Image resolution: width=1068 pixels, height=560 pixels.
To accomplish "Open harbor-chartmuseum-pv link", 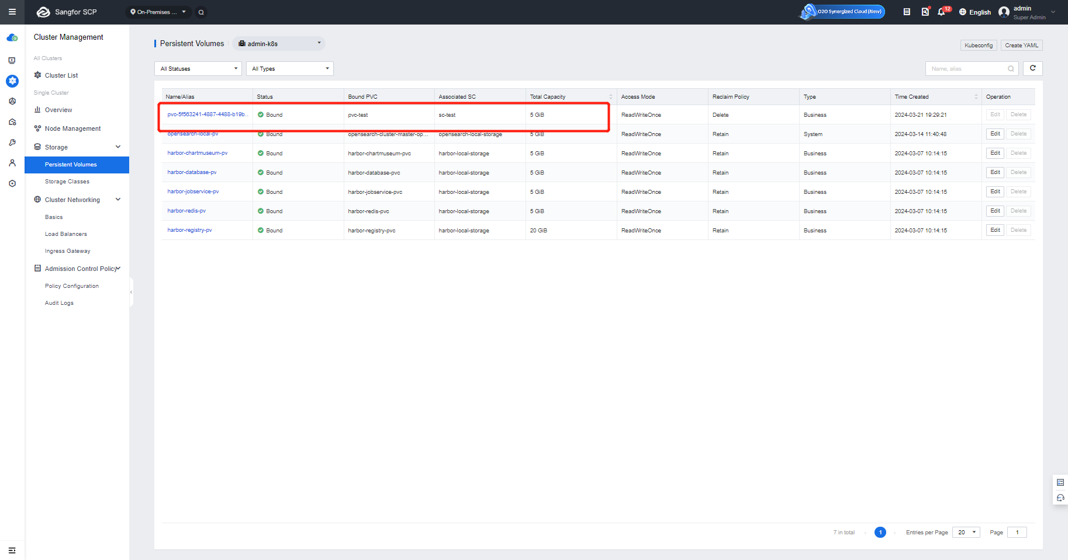I will (x=198, y=153).
